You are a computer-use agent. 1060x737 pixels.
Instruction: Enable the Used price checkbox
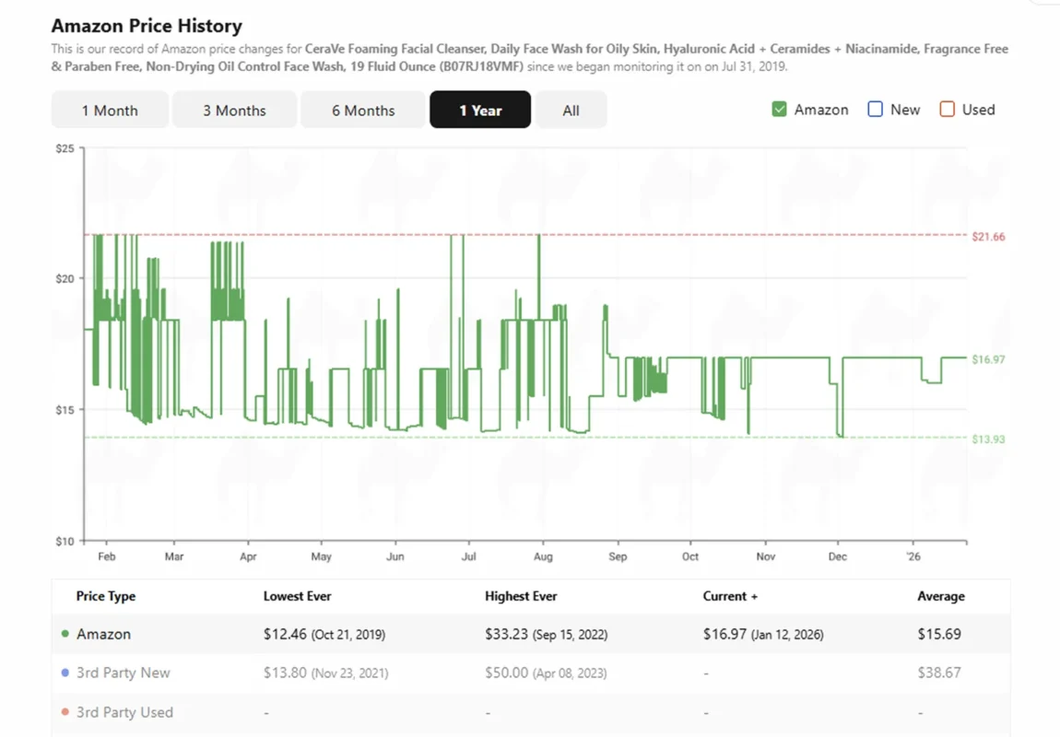947,109
